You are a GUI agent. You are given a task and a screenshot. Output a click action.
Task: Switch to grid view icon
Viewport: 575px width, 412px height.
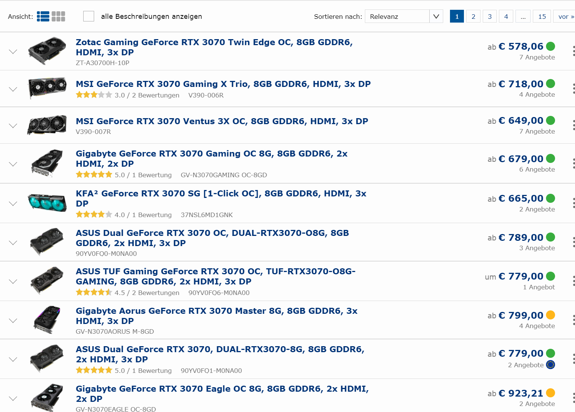click(x=58, y=17)
